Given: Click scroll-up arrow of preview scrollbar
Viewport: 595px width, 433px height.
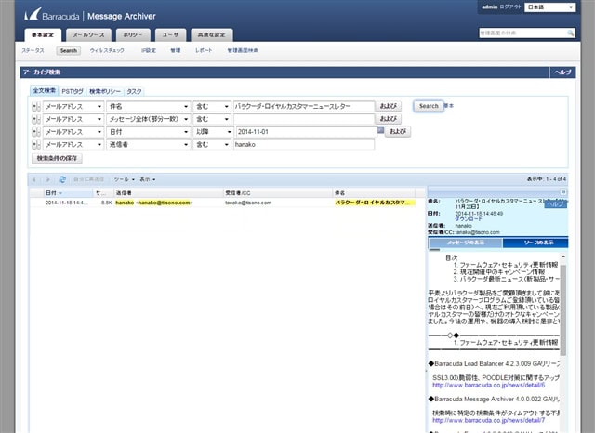Looking at the screenshot, I should coord(563,256).
